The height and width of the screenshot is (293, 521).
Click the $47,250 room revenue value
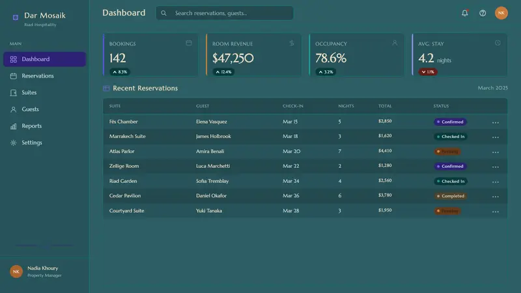[233, 59]
